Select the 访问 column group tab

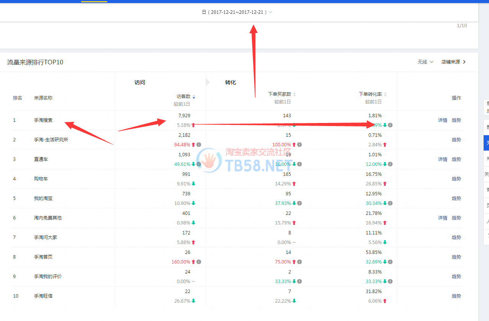click(x=140, y=82)
